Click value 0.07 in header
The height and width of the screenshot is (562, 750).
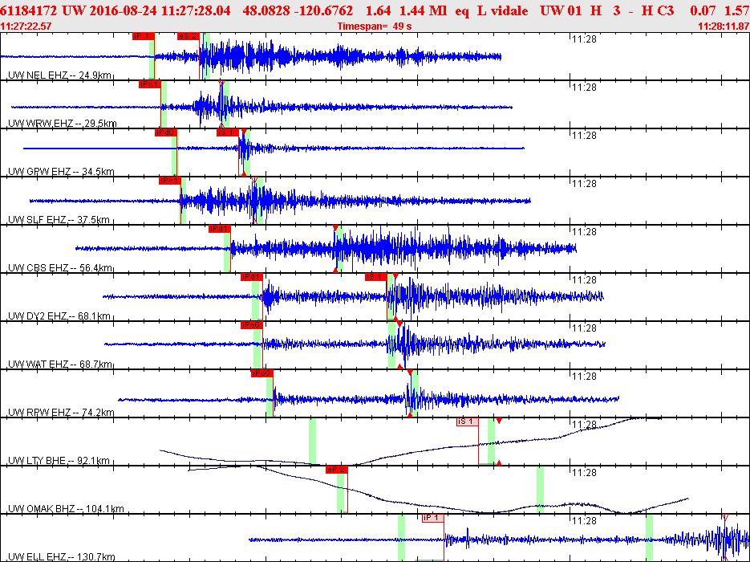[703, 10]
